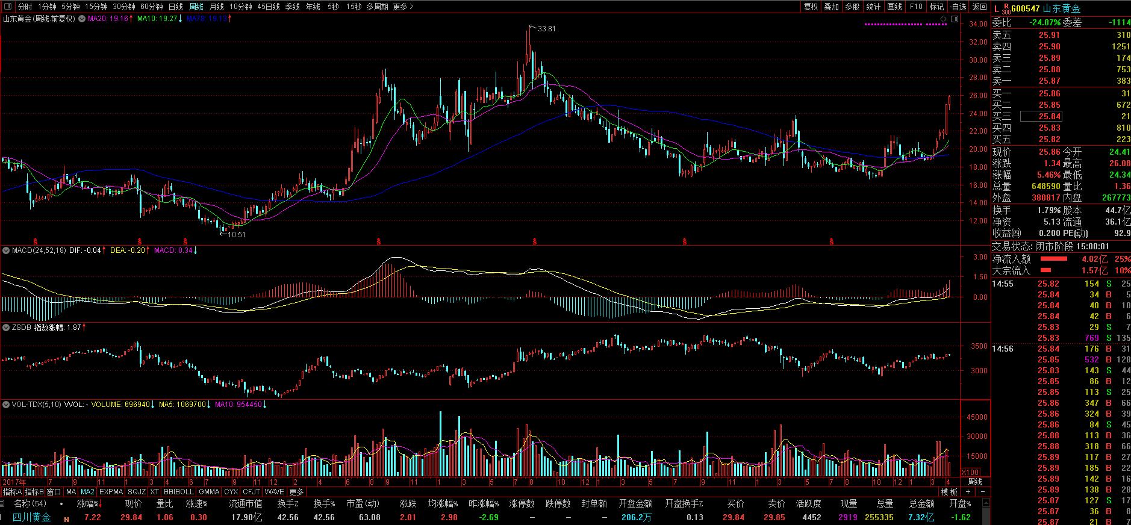Screen dimensions: 1131x525
Task: Click the side panel icon beside the diamond marker
Action: [953, 19]
